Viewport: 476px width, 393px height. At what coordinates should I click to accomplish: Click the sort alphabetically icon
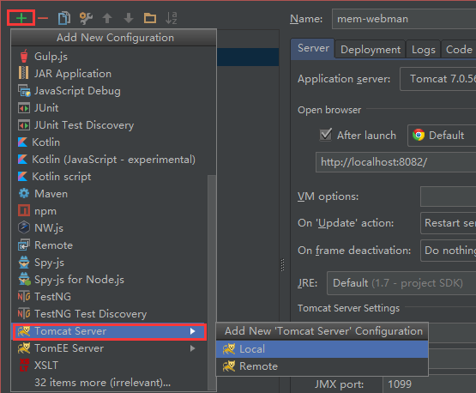pyautogui.click(x=172, y=18)
